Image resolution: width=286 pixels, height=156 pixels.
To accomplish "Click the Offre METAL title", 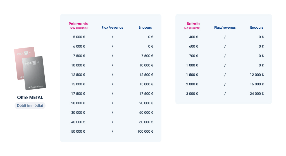I will (30, 98).
